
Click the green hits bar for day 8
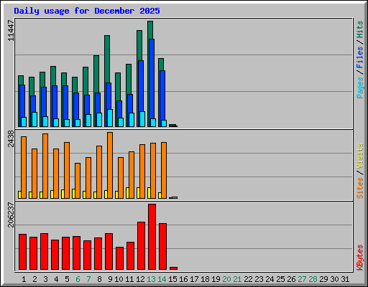point(96,74)
